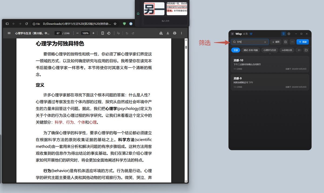The image size is (324, 193).
Task: Click the Wisp search field containing 下午
Action: (250, 42)
